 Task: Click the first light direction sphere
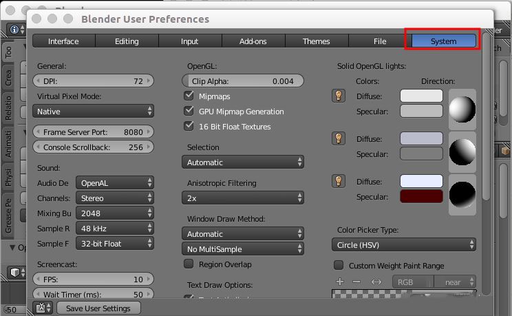click(462, 109)
